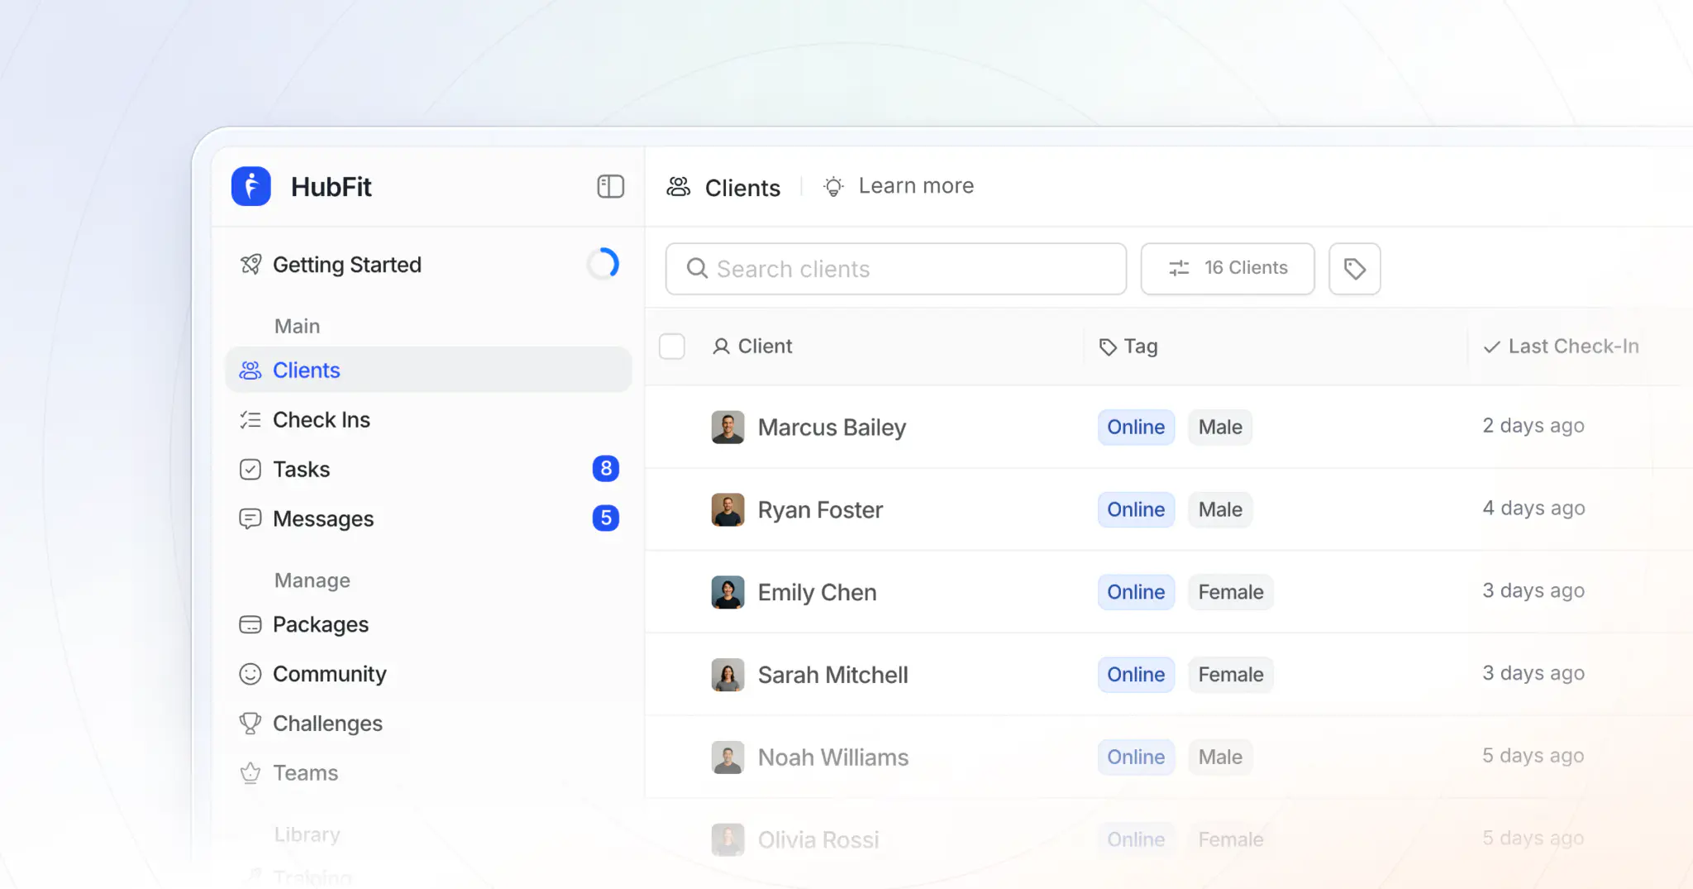Click the name Noah Williams
This screenshot has width=1693, height=889.
tap(833, 758)
